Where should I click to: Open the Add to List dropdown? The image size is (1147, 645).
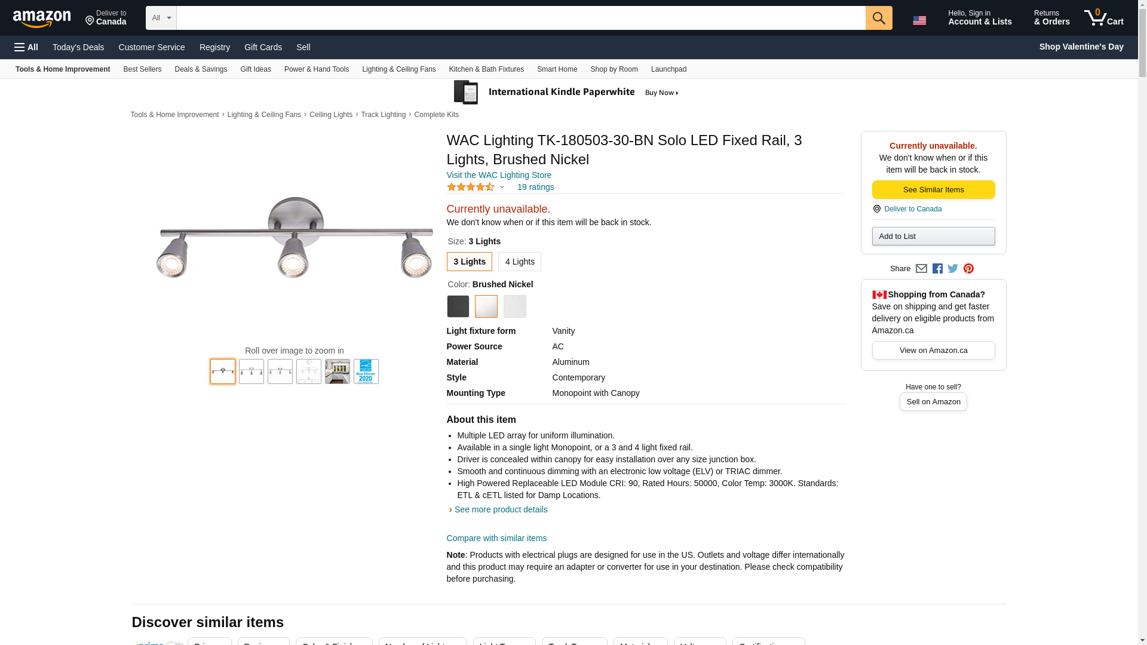933,236
